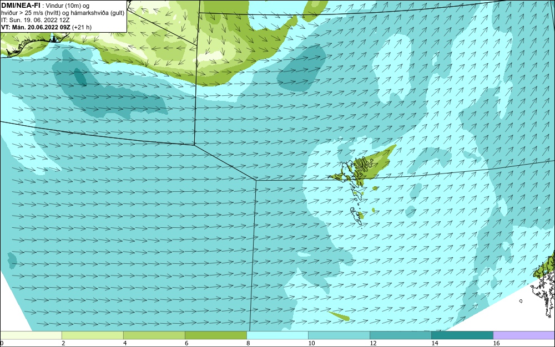The image size is (555, 347).
Task: Click the legend value 16 label
Action: [496, 344]
